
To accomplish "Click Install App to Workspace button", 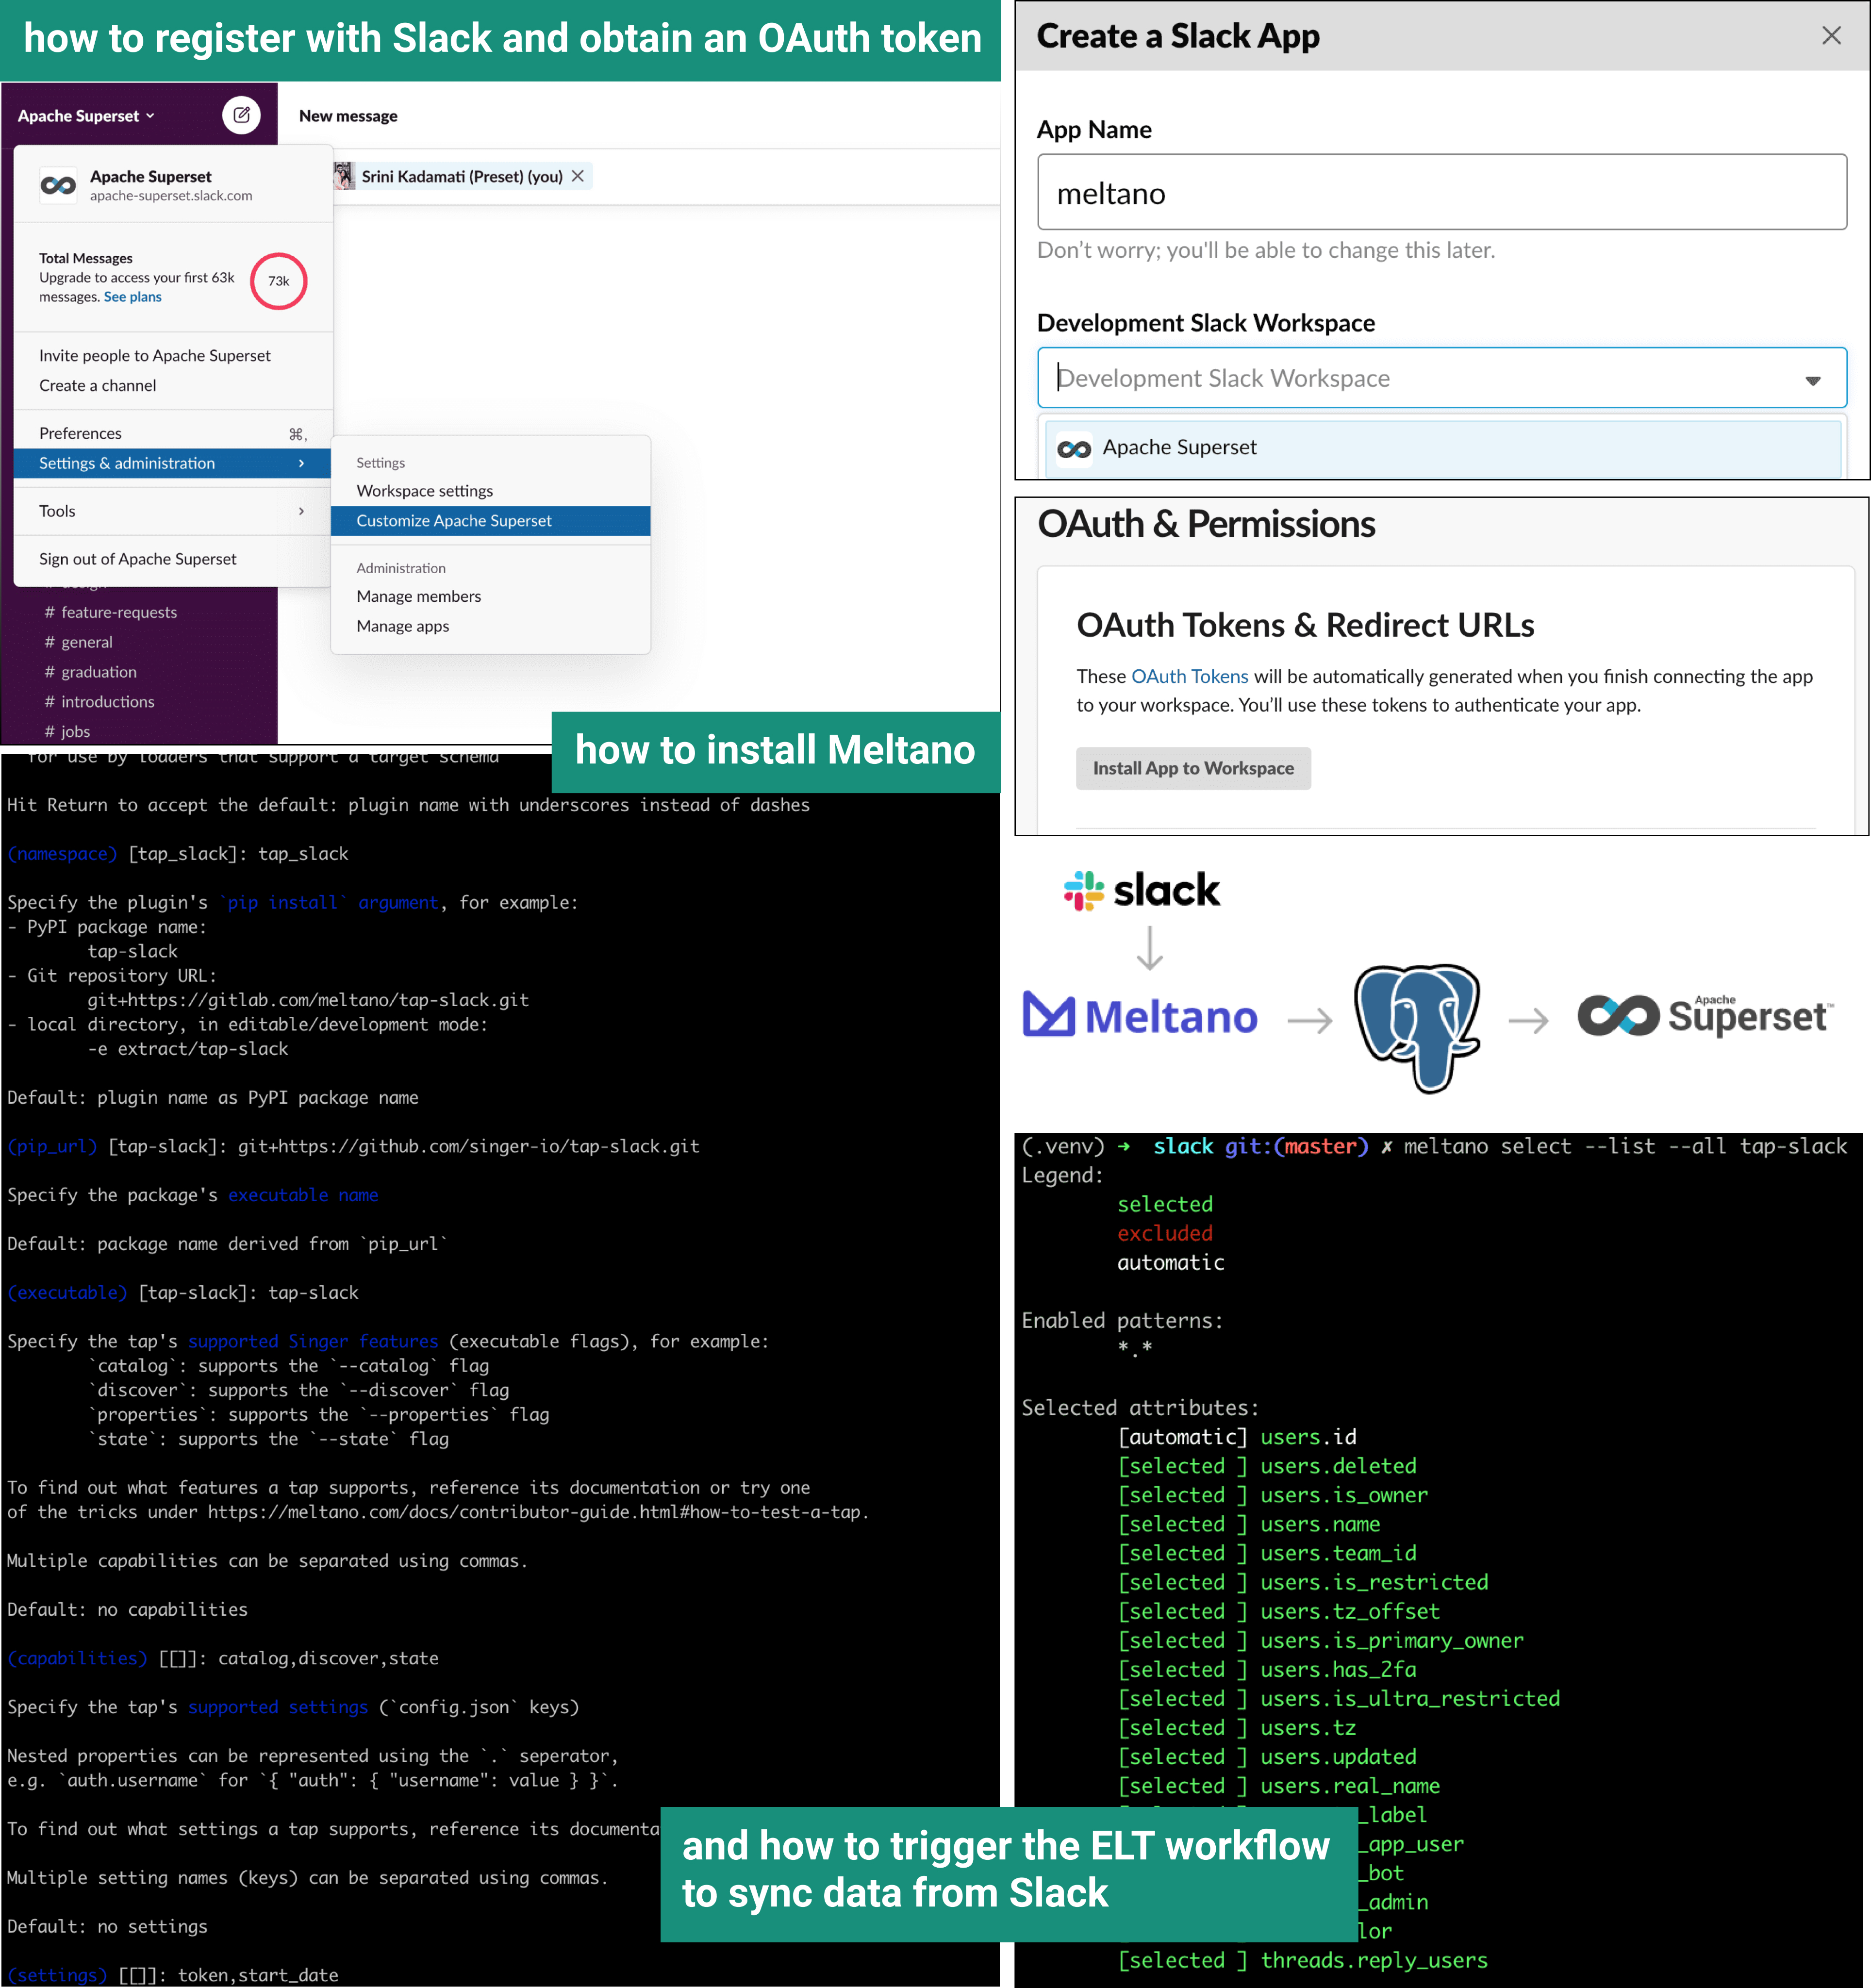I will coord(1193,768).
